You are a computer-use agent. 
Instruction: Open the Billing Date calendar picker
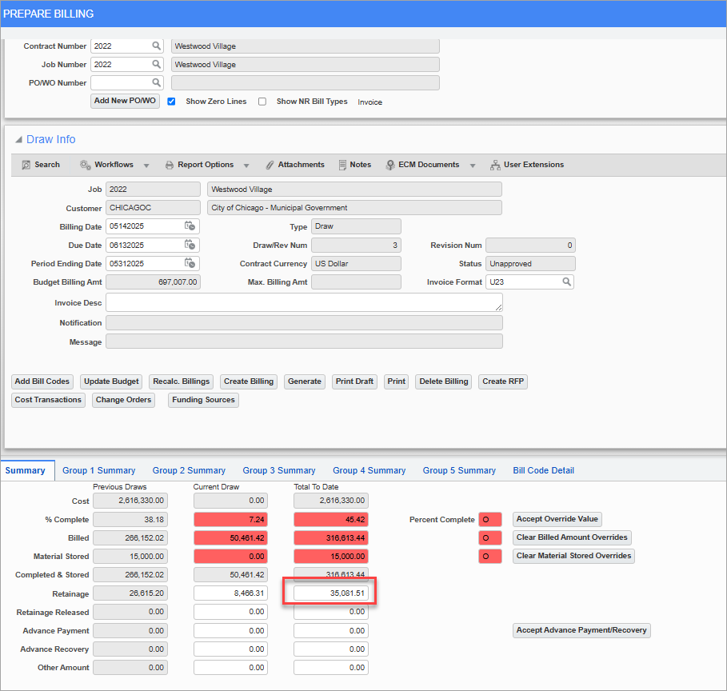[191, 226]
